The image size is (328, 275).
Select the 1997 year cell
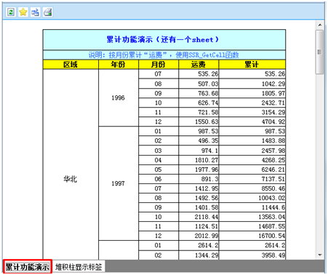tap(119, 183)
